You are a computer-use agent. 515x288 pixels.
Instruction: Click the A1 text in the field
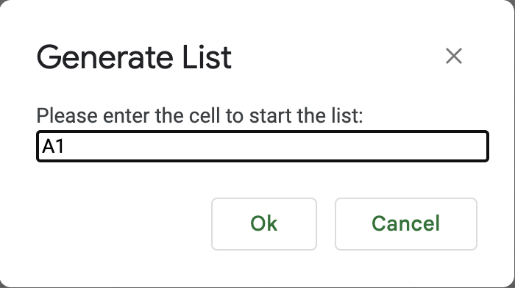(53, 146)
